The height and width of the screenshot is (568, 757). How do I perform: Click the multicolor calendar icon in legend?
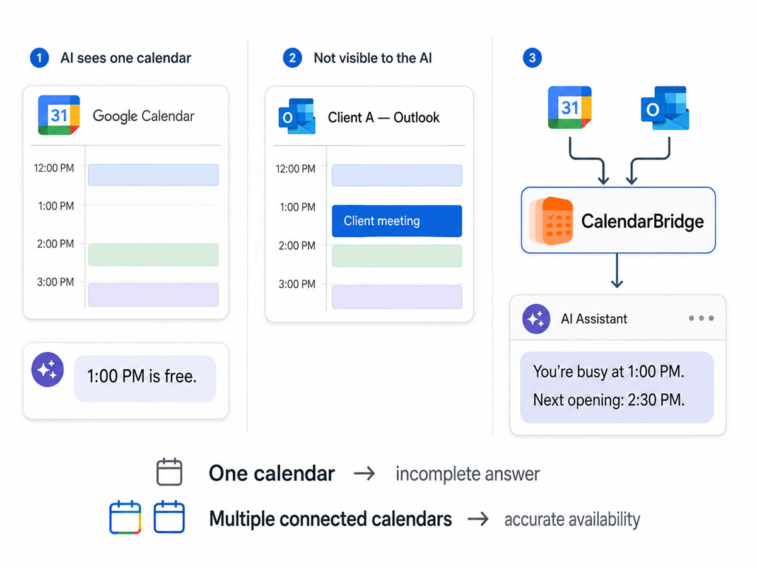(x=125, y=518)
